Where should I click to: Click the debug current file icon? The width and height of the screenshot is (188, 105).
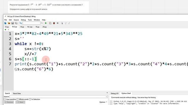[50, 23]
